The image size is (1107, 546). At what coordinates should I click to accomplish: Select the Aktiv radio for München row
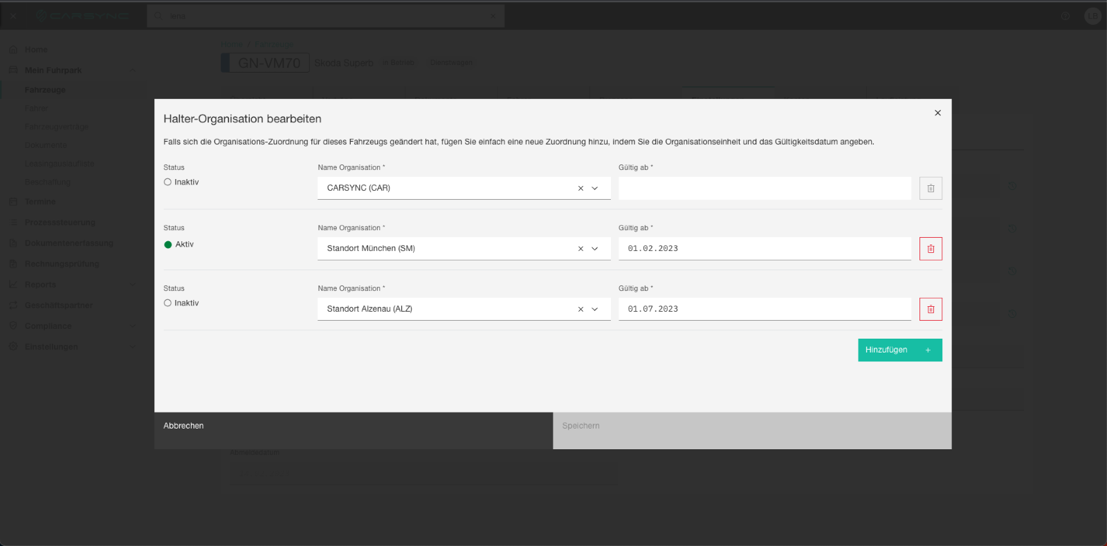click(x=167, y=245)
